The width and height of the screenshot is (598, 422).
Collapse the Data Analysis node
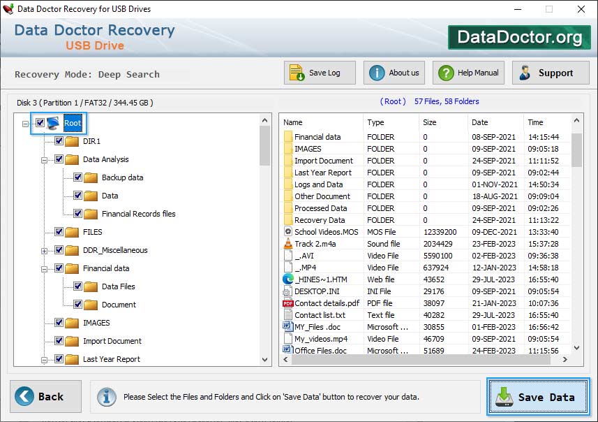(x=44, y=160)
